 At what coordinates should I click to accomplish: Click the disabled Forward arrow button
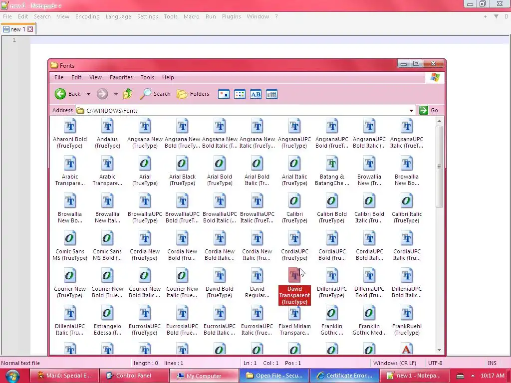pos(102,94)
